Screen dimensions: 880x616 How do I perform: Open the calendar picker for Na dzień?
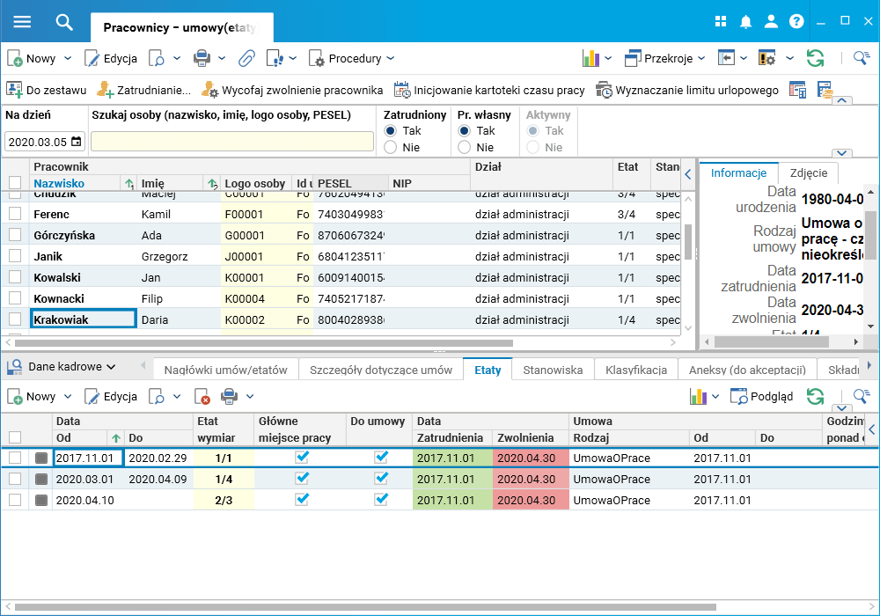[77, 142]
